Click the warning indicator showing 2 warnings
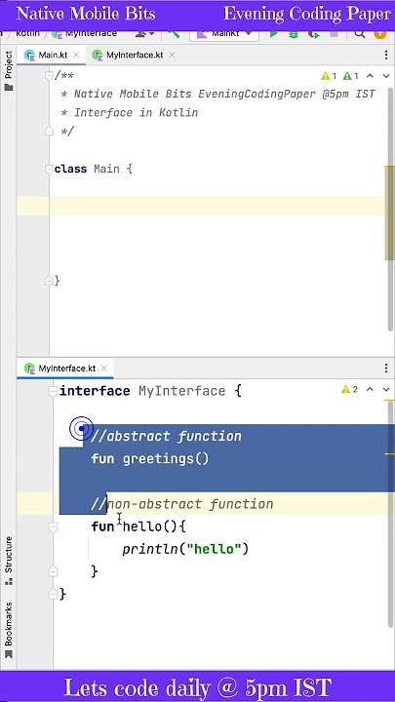The height and width of the screenshot is (702, 395). 350,389
